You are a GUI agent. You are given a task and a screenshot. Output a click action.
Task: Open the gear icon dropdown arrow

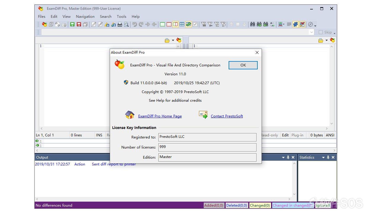click(315, 25)
